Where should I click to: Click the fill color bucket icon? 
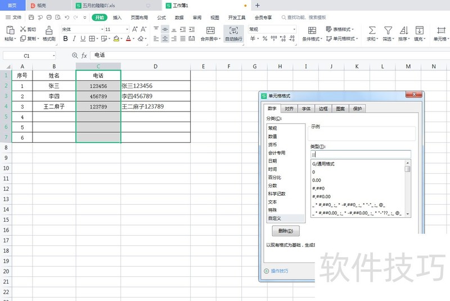[116, 38]
